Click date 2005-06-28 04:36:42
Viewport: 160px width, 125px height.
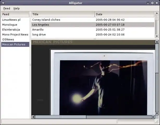click(x=110, y=20)
